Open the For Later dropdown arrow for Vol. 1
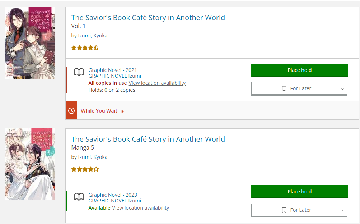The height and width of the screenshot is (224, 360). (x=342, y=88)
